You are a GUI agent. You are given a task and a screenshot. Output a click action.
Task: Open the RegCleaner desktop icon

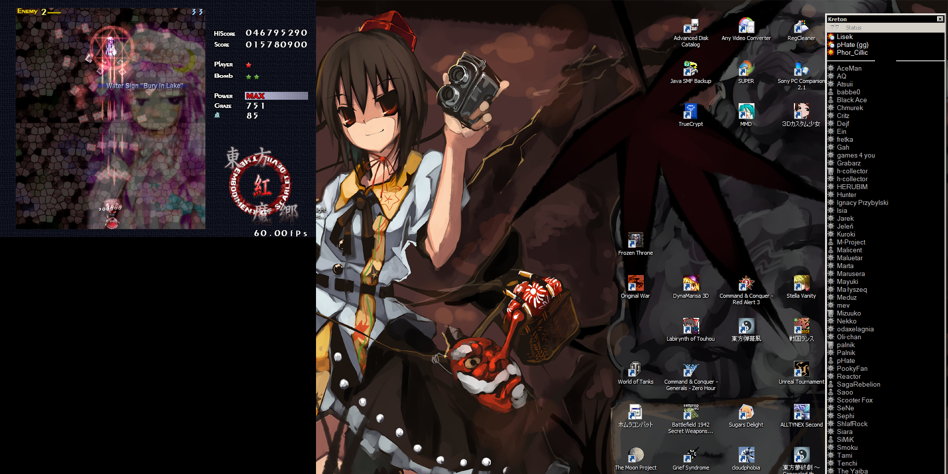pos(801,30)
